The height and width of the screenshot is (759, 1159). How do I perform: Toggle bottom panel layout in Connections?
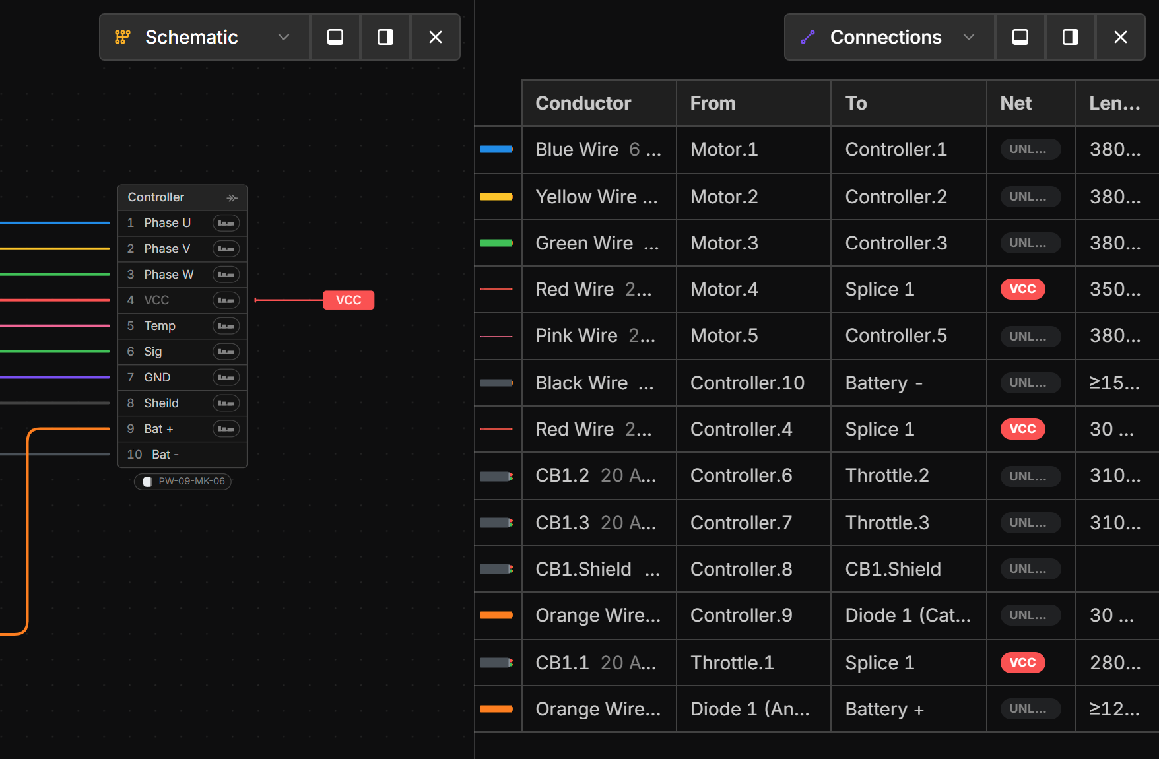[x=1020, y=37]
